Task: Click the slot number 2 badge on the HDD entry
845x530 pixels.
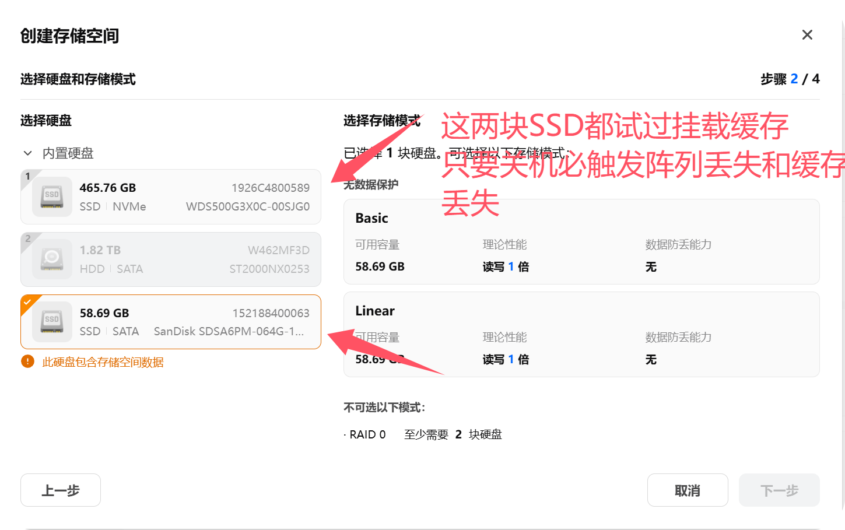Action: [28, 237]
